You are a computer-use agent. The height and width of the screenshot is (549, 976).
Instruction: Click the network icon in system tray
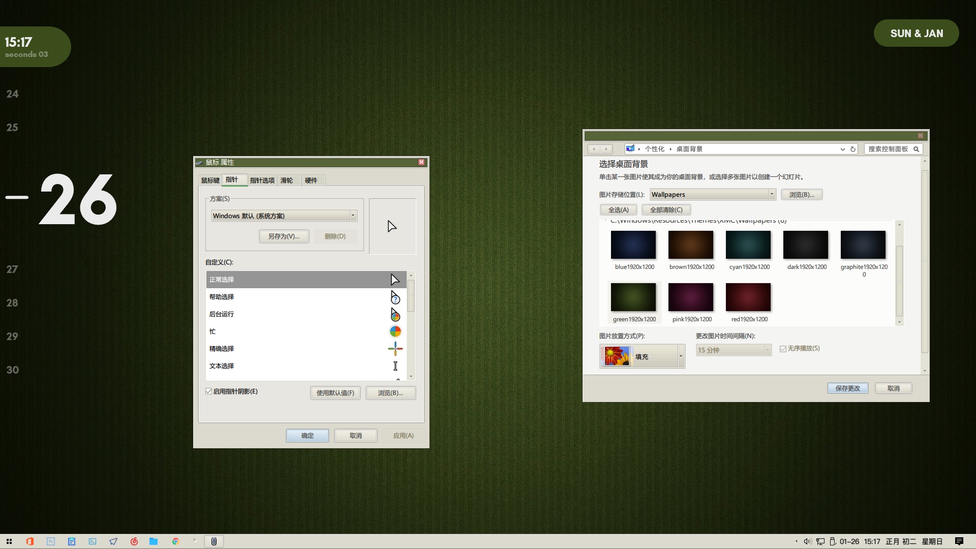click(820, 541)
